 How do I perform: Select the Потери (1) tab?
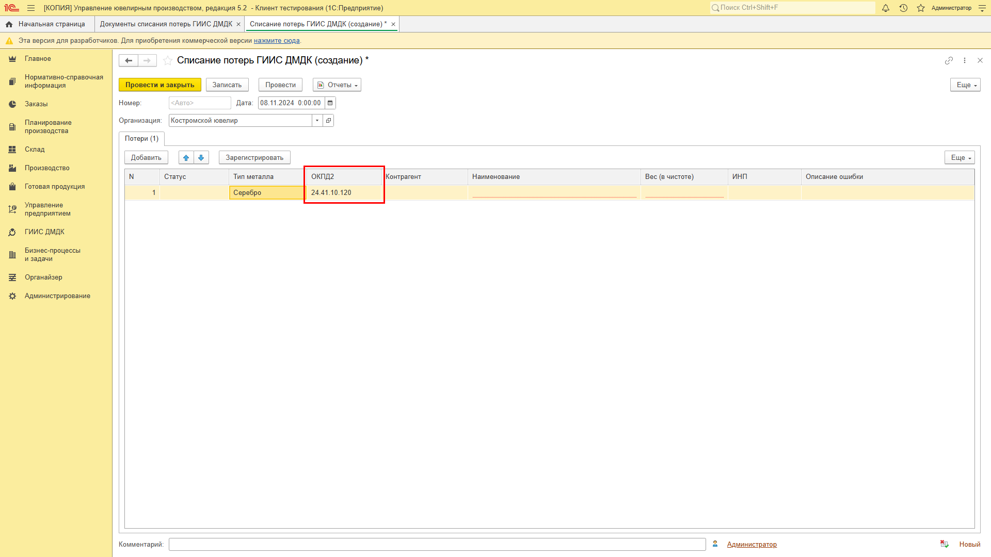142,139
